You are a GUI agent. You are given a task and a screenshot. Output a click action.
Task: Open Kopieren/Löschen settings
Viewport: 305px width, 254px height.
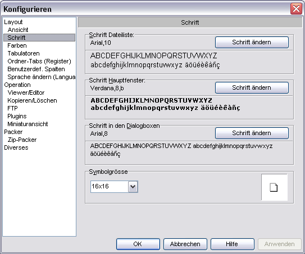tap(32, 100)
